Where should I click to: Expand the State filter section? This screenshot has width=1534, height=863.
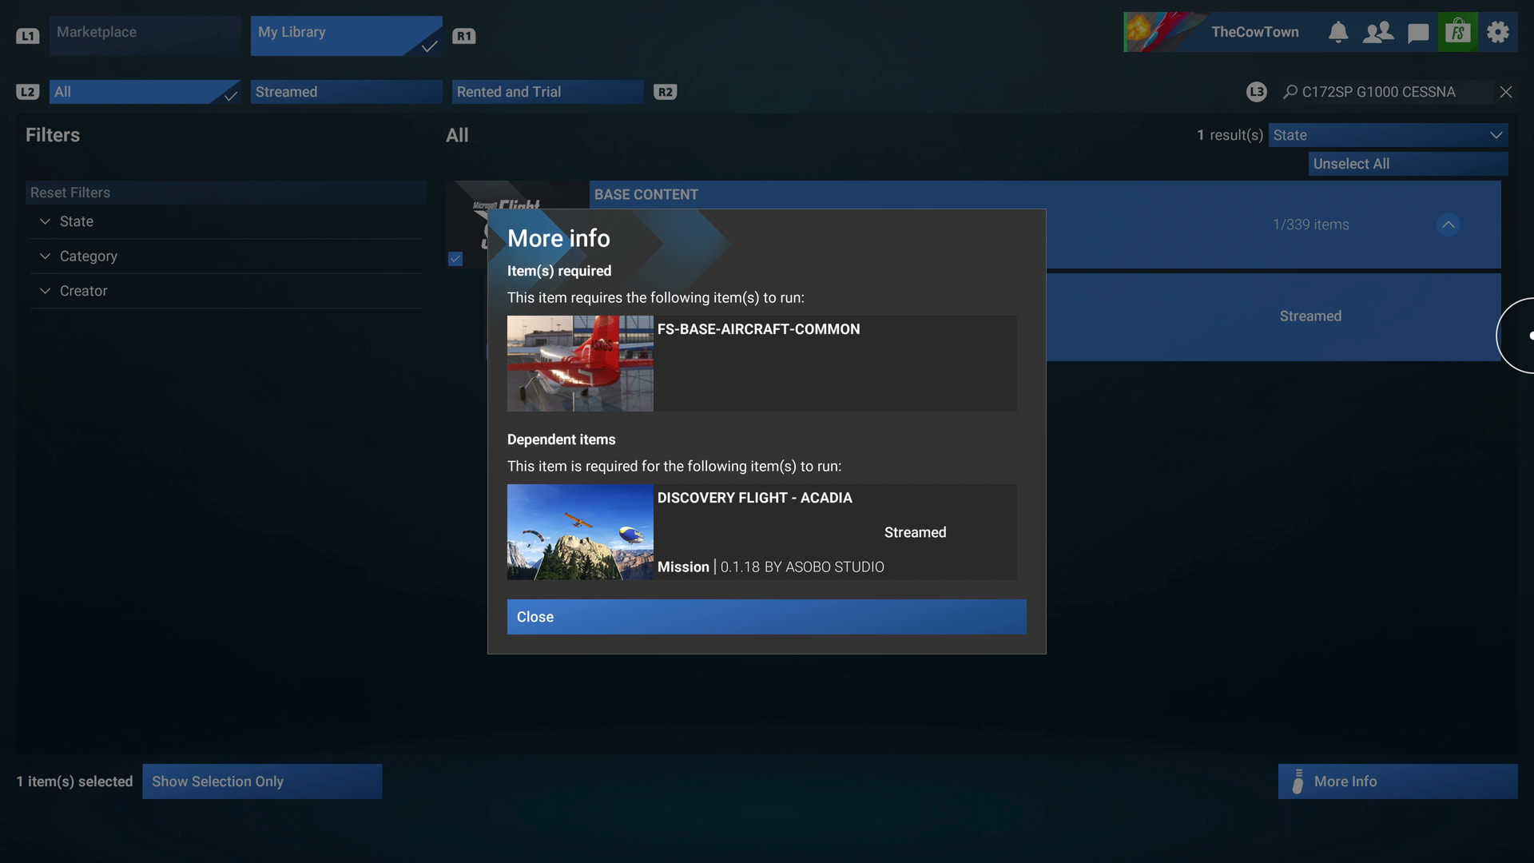pyautogui.click(x=225, y=221)
